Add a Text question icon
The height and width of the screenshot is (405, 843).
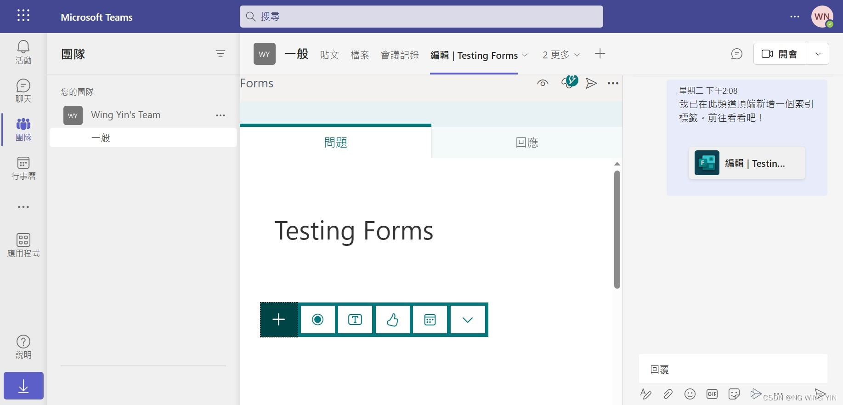pyautogui.click(x=355, y=319)
